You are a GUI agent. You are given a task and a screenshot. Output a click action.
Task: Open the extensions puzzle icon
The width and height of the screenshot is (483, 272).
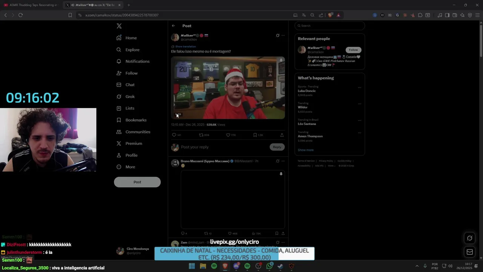pyautogui.click(x=420, y=15)
